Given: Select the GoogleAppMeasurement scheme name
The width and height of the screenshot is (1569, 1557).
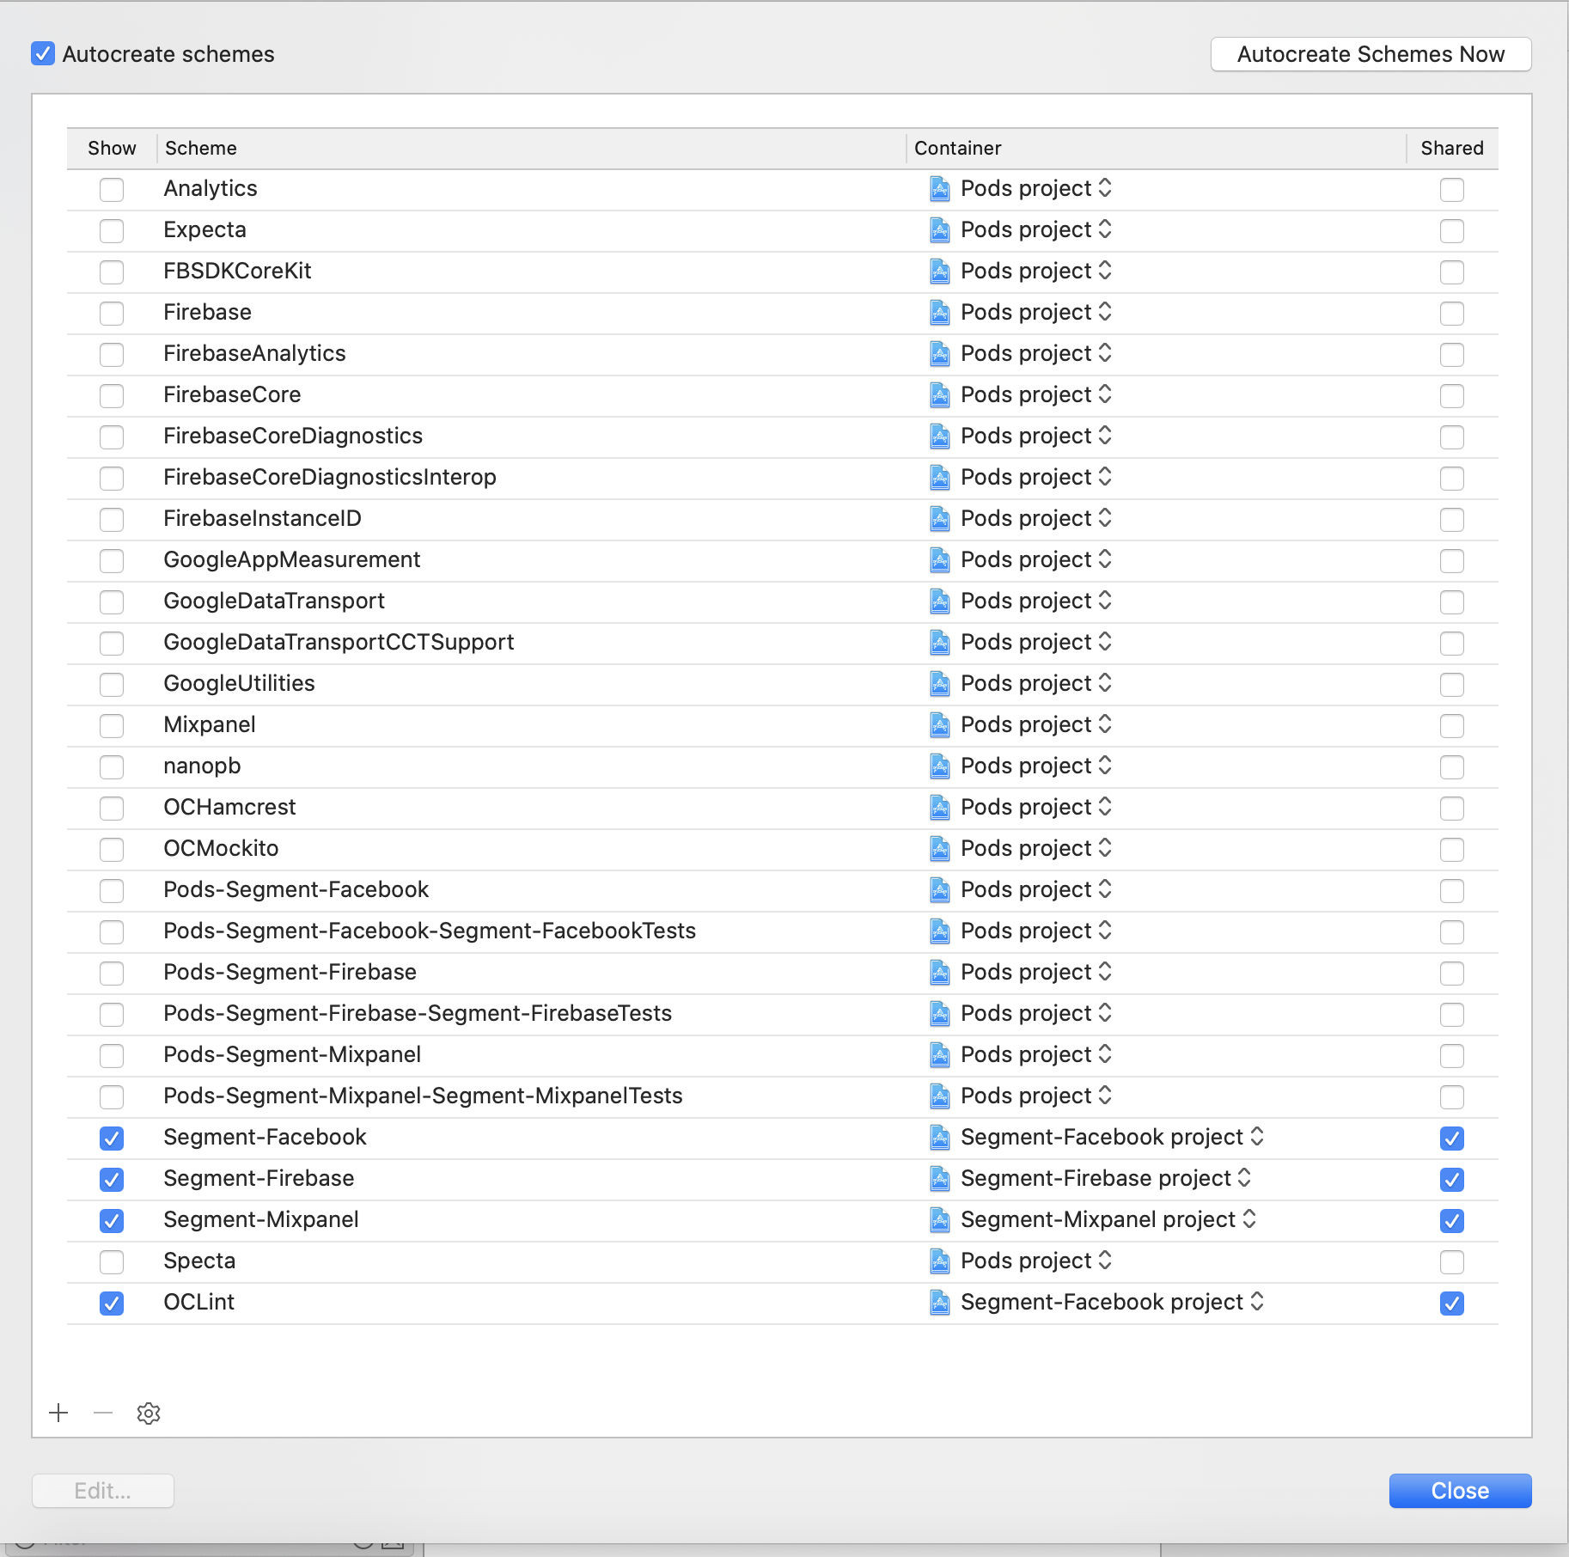Looking at the screenshot, I should click(292, 559).
